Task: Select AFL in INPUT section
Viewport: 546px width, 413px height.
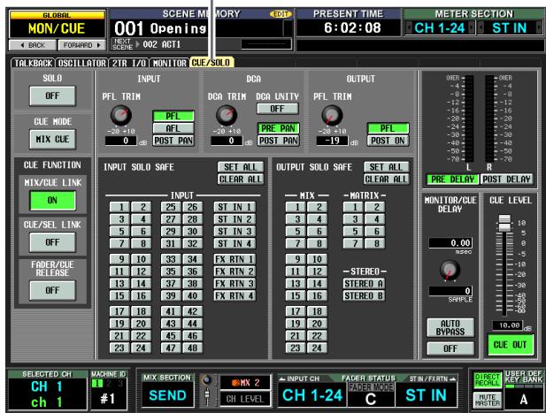Action: pos(173,128)
